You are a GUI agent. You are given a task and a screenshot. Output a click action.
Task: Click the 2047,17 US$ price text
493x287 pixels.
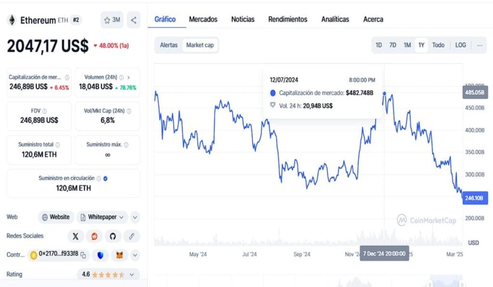[x=48, y=46]
